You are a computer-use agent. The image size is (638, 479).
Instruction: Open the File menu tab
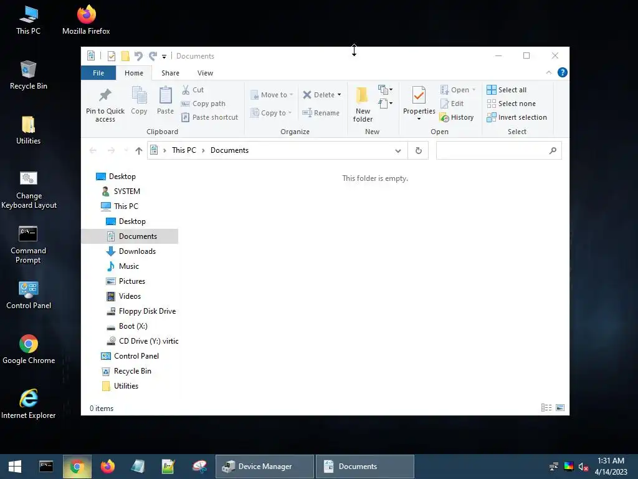click(98, 73)
